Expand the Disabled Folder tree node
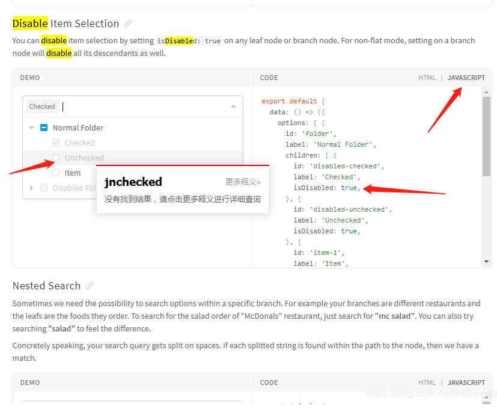 [x=31, y=188]
